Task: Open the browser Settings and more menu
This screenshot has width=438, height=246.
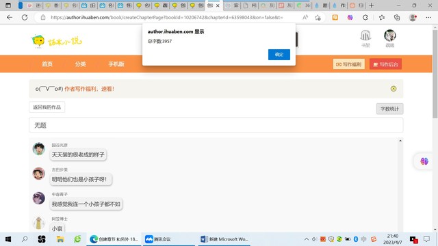Action: [x=428, y=17]
